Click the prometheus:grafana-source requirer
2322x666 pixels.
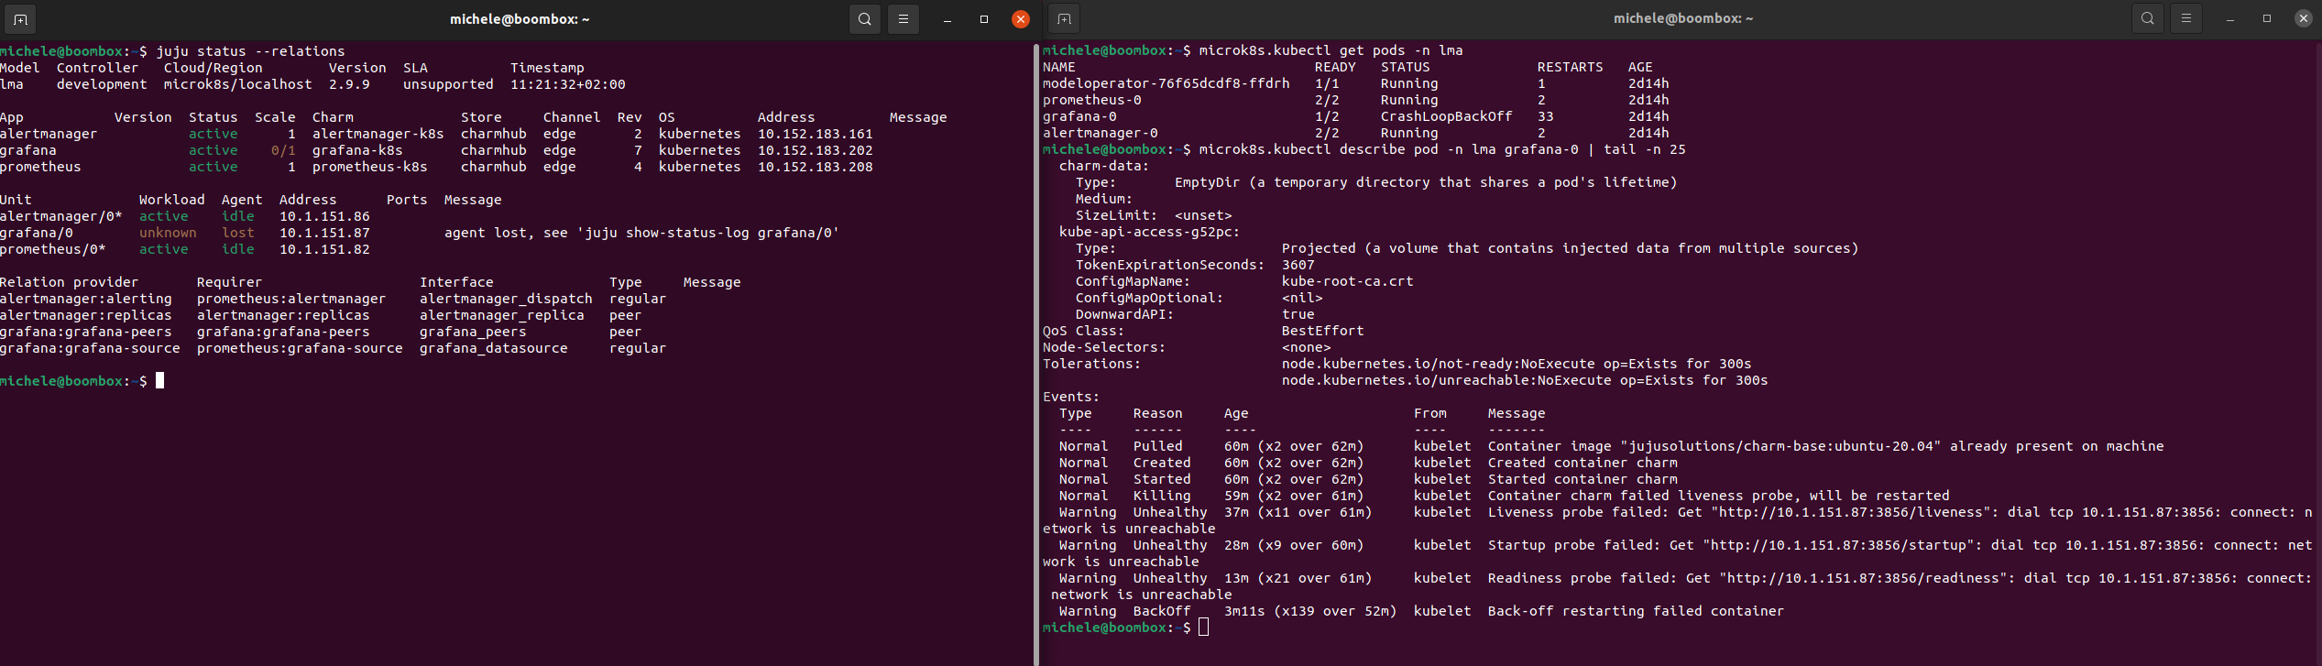300,348
